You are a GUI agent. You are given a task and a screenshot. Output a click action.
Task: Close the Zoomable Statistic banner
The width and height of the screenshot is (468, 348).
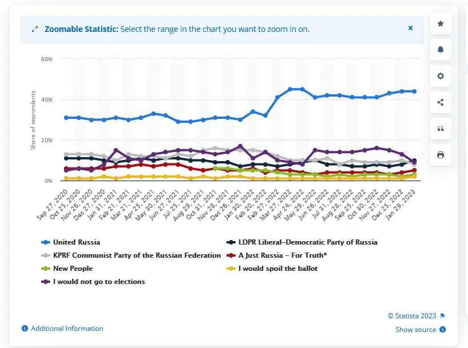click(410, 28)
